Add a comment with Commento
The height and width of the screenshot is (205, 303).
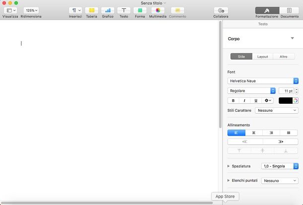(178, 10)
